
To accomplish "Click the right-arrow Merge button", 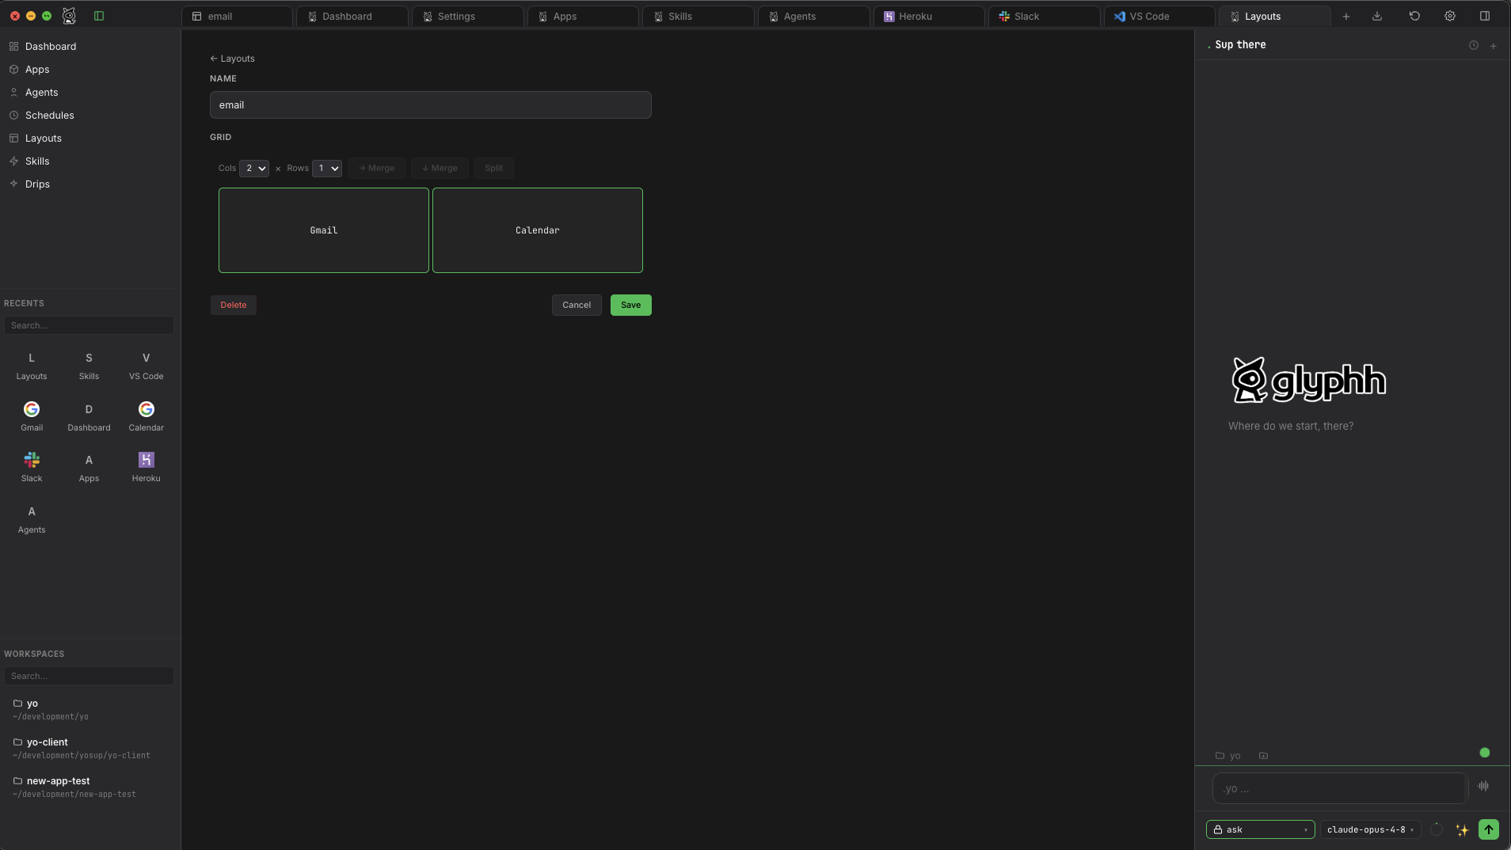I will point(376,169).
